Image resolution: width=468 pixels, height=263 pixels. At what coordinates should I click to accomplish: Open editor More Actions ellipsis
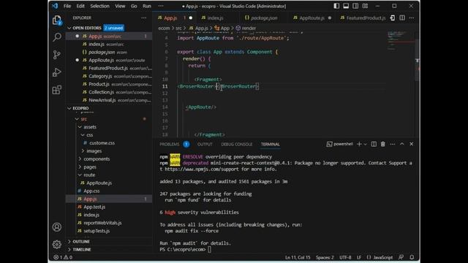click(x=412, y=18)
